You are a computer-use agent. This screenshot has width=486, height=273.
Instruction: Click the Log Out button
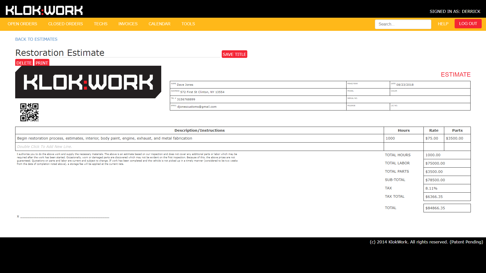click(468, 24)
